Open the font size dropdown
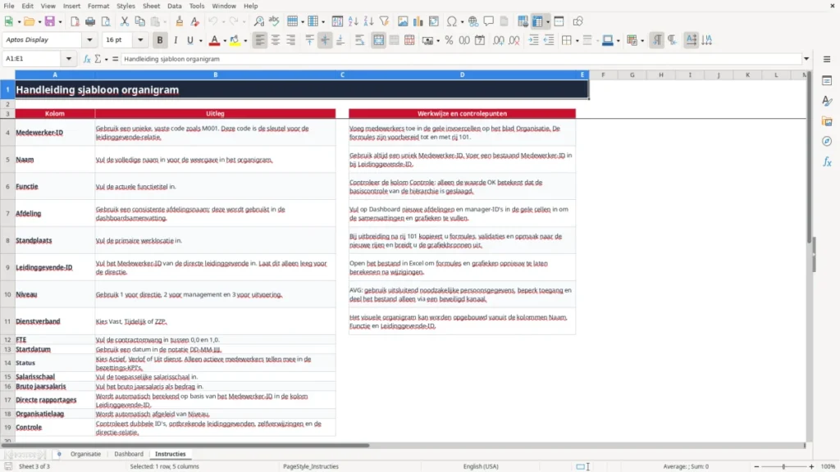The height and width of the screenshot is (472, 840). pos(140,40)
